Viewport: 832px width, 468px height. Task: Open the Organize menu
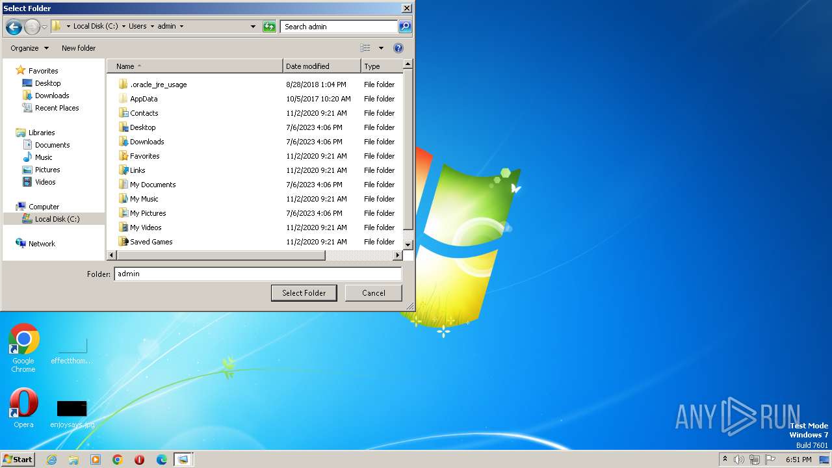tap(29, 48)
